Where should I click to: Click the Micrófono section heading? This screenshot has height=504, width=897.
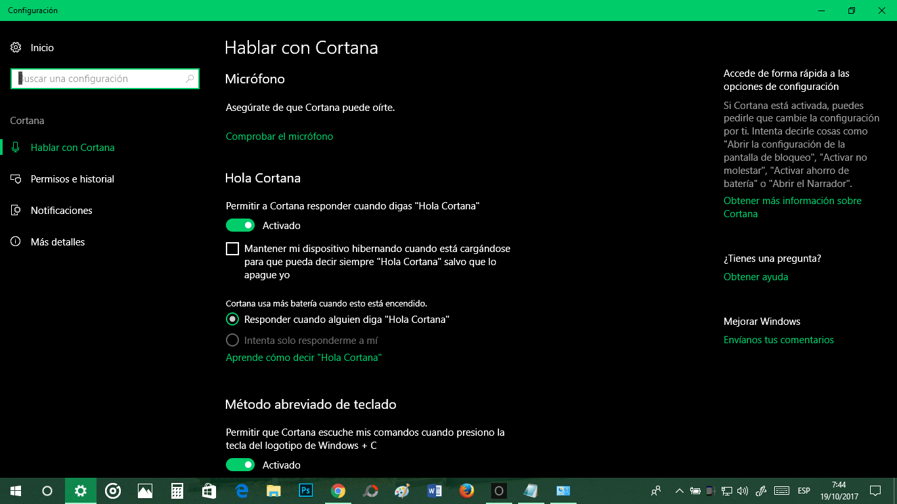(255, 79)
